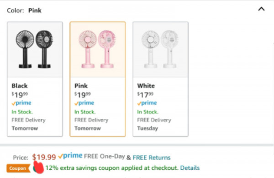Open coupon Details link
The image size is (274, 178).
190,168
